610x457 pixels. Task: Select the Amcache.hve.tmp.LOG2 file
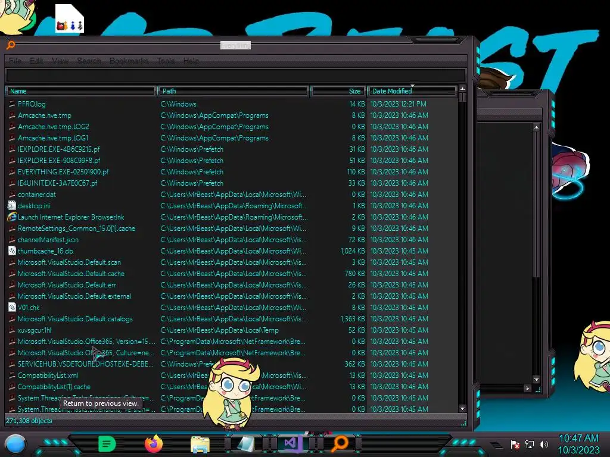click(x=53, y=126)
